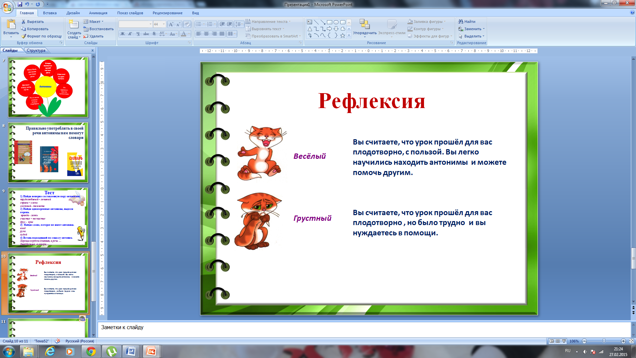Open the Вставка ribbon tab
Viewport: 636px width, 358px height.
50,13
